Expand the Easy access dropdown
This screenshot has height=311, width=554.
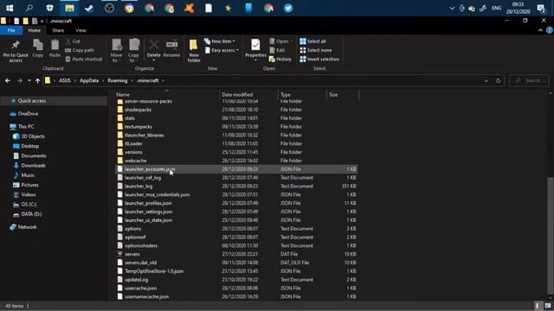(x=237, y=50)
